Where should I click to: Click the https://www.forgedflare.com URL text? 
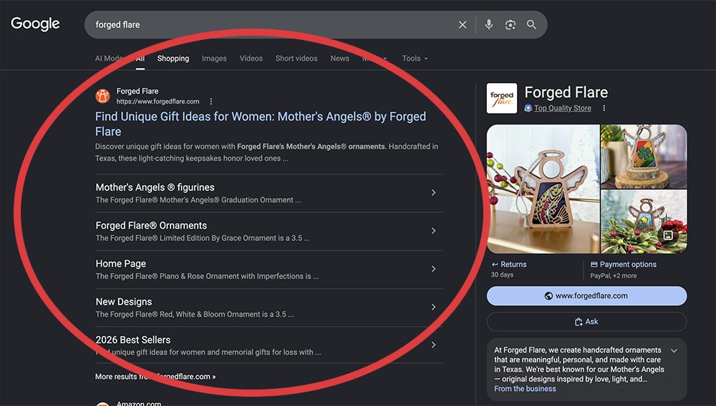tap(158, 101)
